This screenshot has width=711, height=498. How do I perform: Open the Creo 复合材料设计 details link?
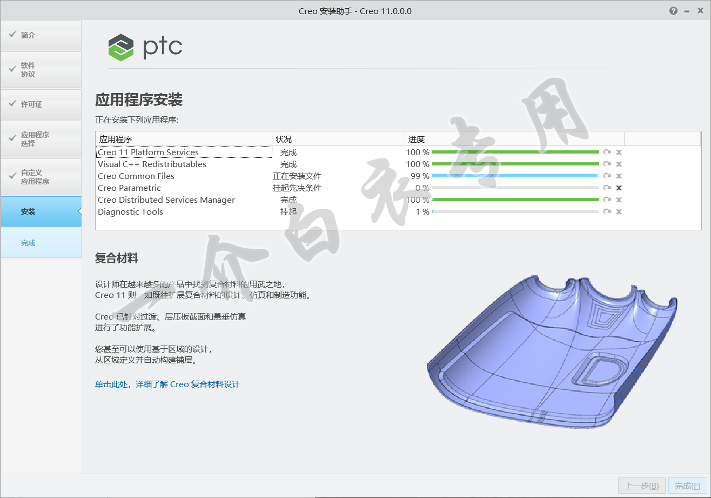point(167,384)
